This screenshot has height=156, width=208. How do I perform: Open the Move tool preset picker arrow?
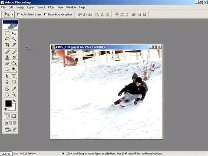[x=13, y=14]
